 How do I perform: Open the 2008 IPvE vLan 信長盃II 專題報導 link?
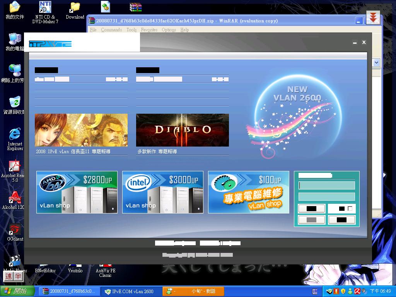(73, 152)
